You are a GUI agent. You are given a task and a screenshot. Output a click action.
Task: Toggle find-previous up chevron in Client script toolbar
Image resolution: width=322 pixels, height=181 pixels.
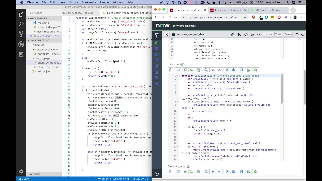point(219,70)
